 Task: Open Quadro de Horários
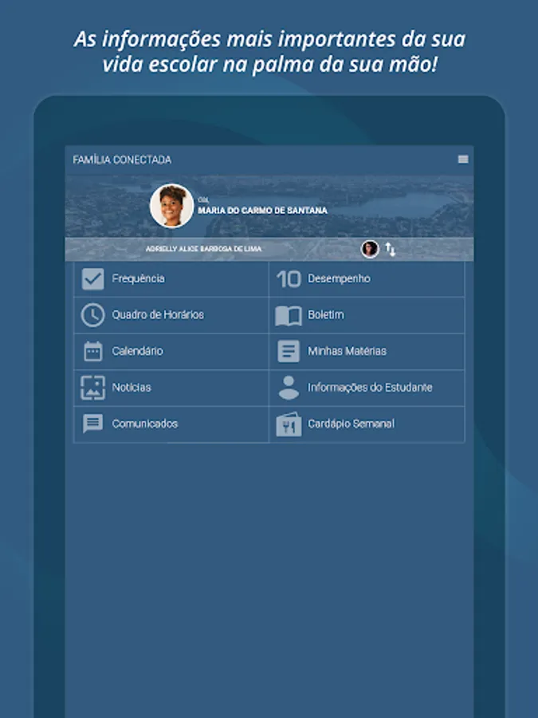(171, 315)
